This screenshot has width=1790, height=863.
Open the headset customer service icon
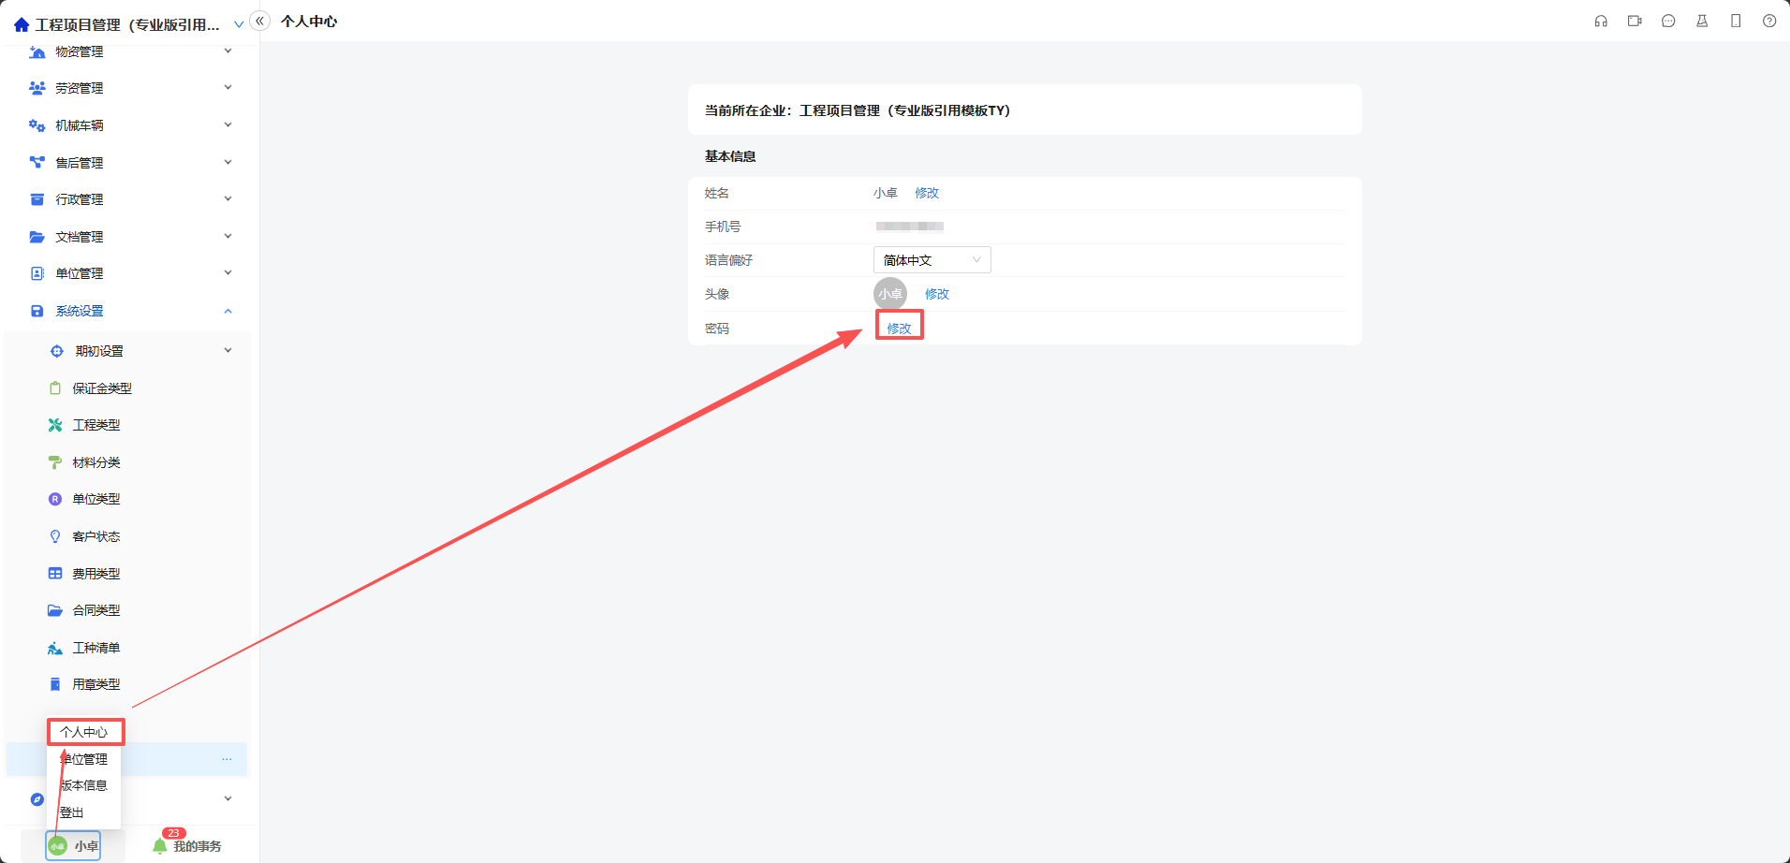1601,21
